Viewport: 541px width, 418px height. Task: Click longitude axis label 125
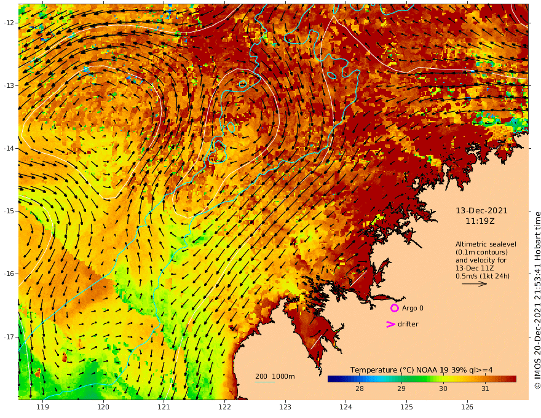pyautogui.click(x=406, y=408)
